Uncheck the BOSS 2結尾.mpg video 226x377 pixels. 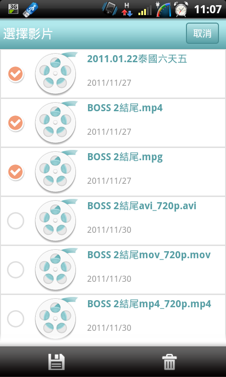(16, 172)
